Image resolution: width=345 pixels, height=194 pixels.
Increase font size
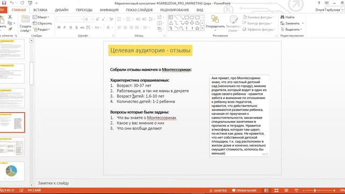click(x=98, y=19)
